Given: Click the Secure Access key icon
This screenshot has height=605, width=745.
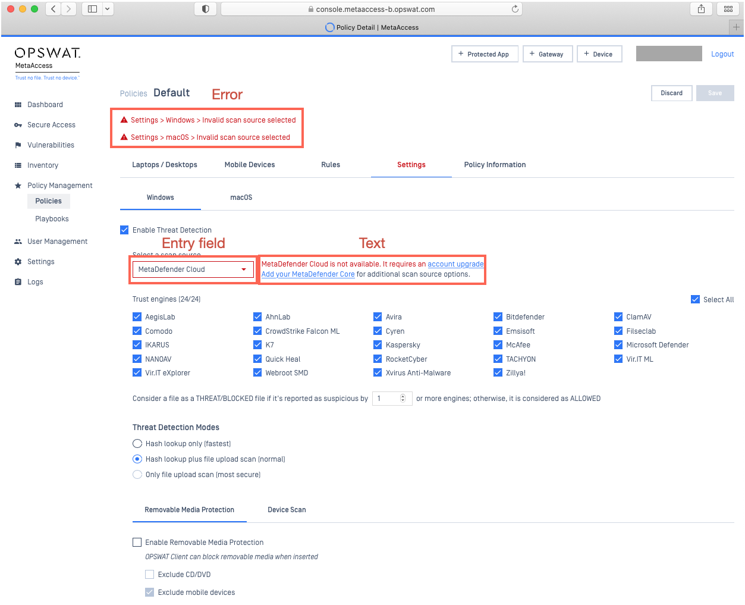Looking at the screenshot, I should 18,125.
